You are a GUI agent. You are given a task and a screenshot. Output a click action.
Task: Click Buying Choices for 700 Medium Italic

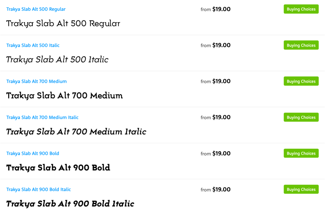301,118
